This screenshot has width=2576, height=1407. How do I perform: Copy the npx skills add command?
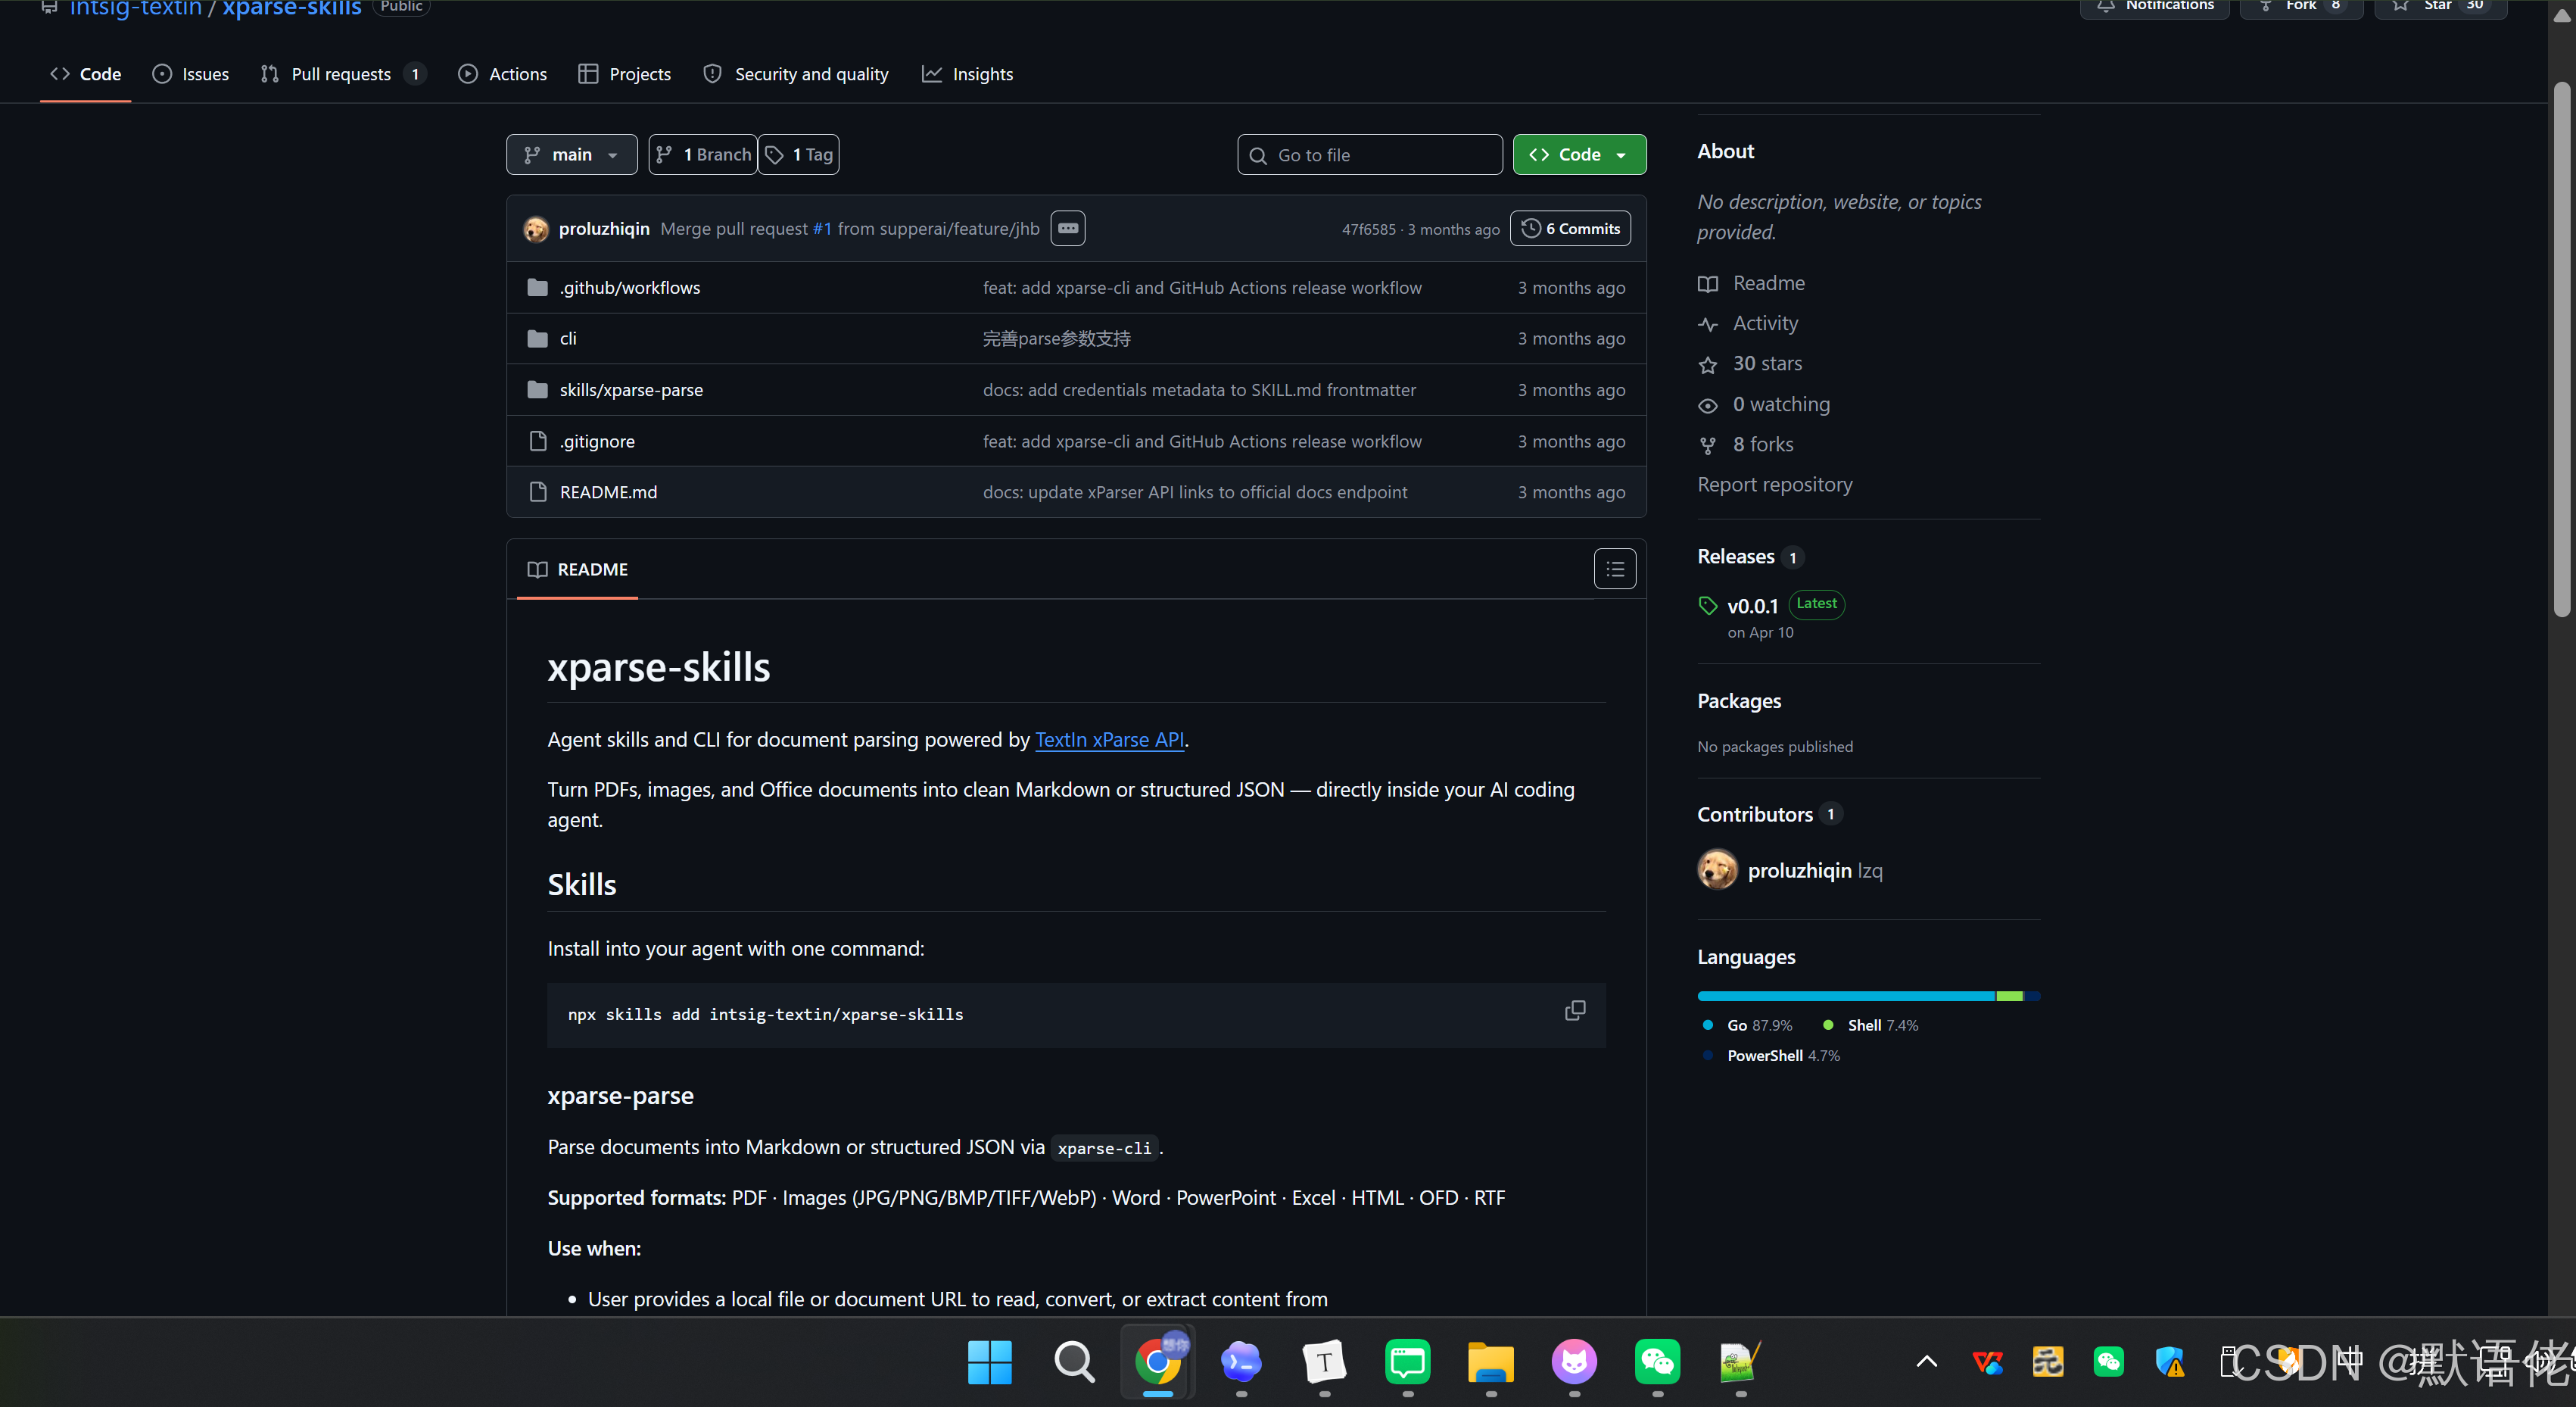point(1574,1011)
